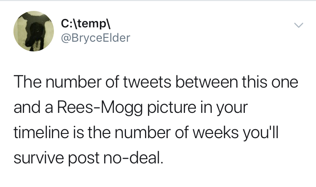This screenshot has width=316, height=187.
Task: Click the word "survive" in the tweet
Action: pos(39,158)
